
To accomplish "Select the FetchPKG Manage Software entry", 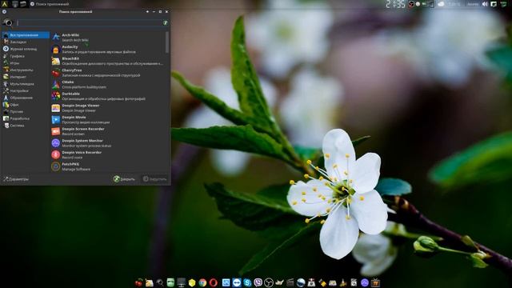I will [x=108, y=166].
